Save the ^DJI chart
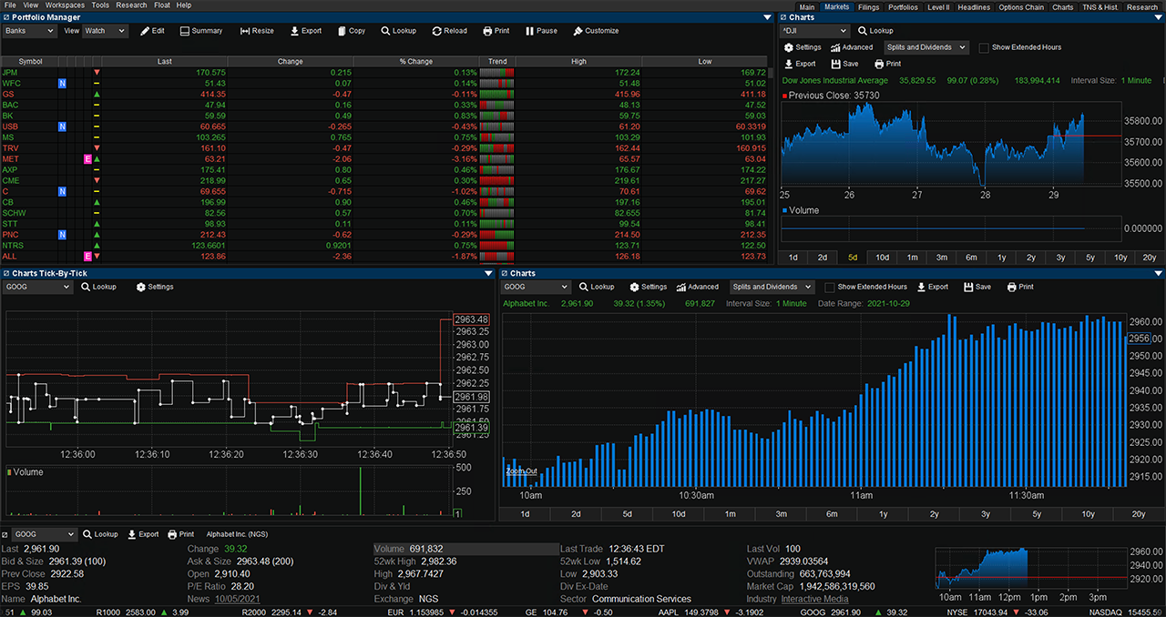The height and width of the screenshot is (617, 1166). [844, 64]
